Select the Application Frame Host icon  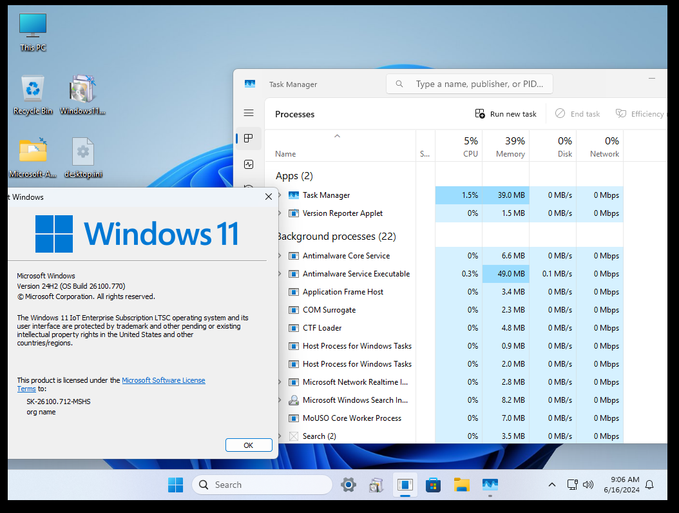click(x=294, y=292)
